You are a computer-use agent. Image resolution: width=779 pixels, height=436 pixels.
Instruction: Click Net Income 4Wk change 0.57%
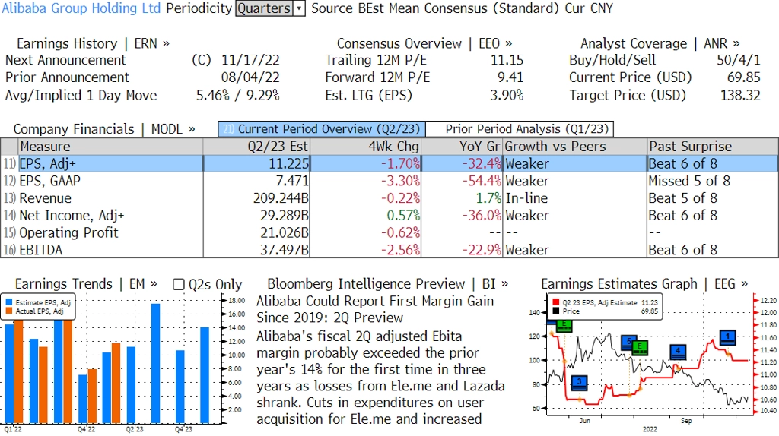pos(403,216)
